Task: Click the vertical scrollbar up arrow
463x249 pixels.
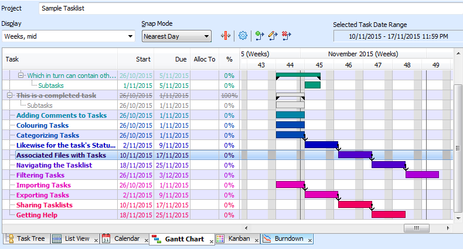Action: [x=458, y=53]
